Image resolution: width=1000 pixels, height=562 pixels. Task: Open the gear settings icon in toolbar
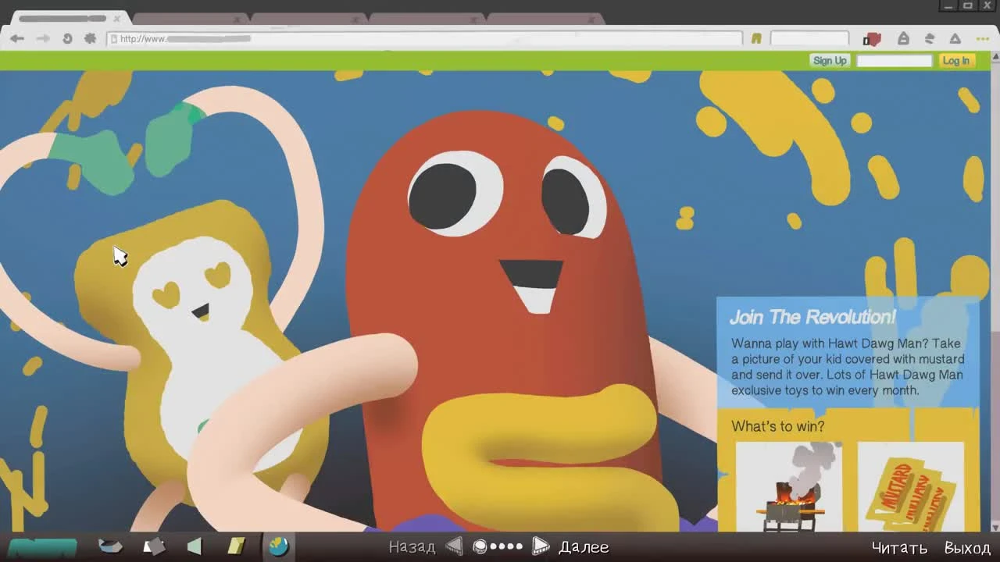pyautogui.click(x=90, y=38)
